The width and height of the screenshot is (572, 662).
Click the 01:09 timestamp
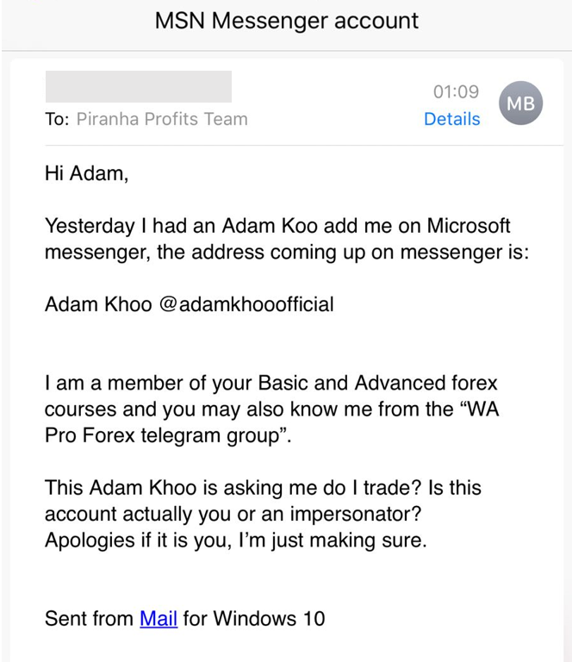[456, 91]
